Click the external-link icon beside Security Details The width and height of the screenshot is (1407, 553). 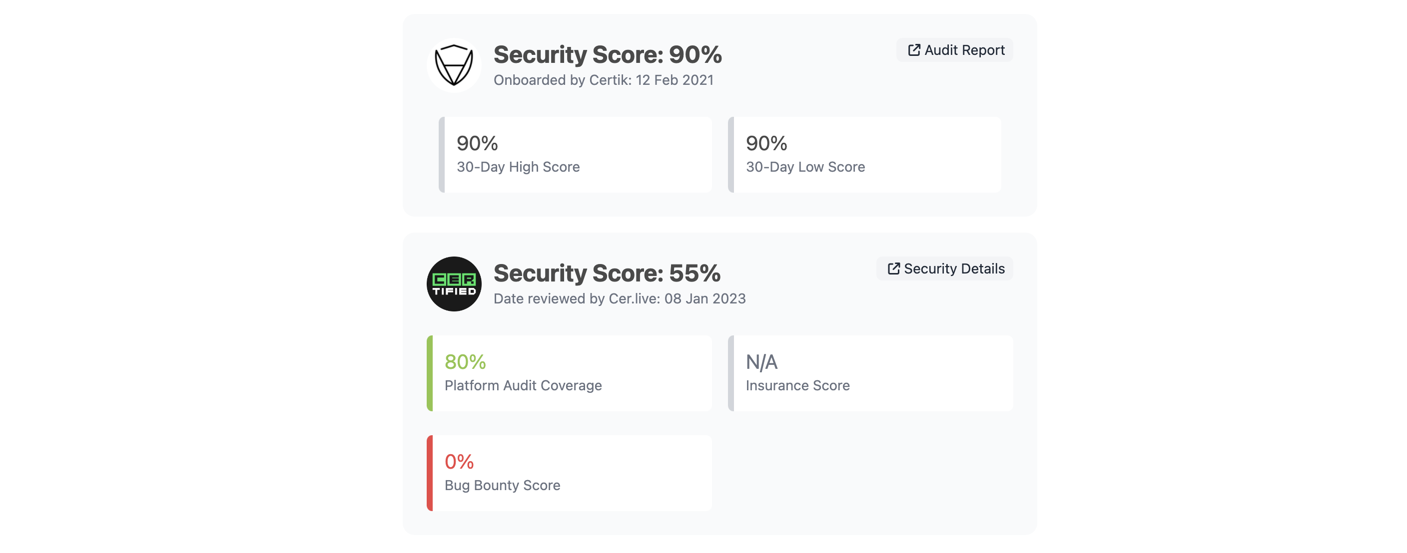[893, 269]
